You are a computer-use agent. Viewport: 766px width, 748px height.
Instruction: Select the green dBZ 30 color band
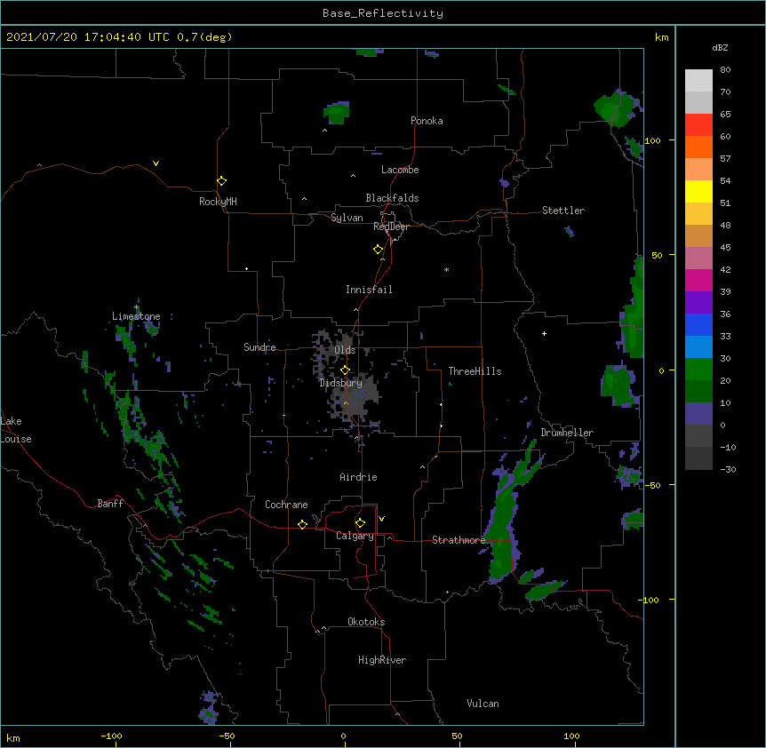698,370
